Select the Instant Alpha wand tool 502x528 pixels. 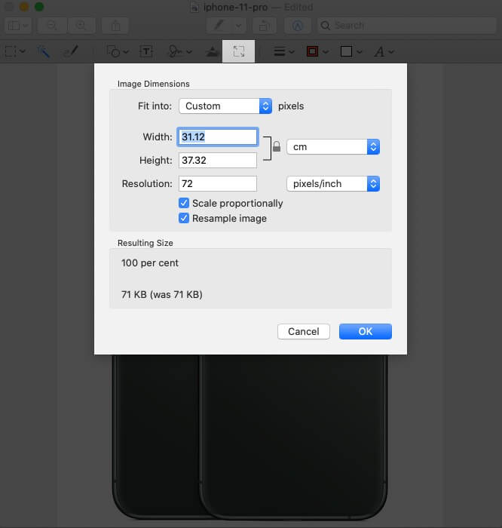tap(44, 51)
